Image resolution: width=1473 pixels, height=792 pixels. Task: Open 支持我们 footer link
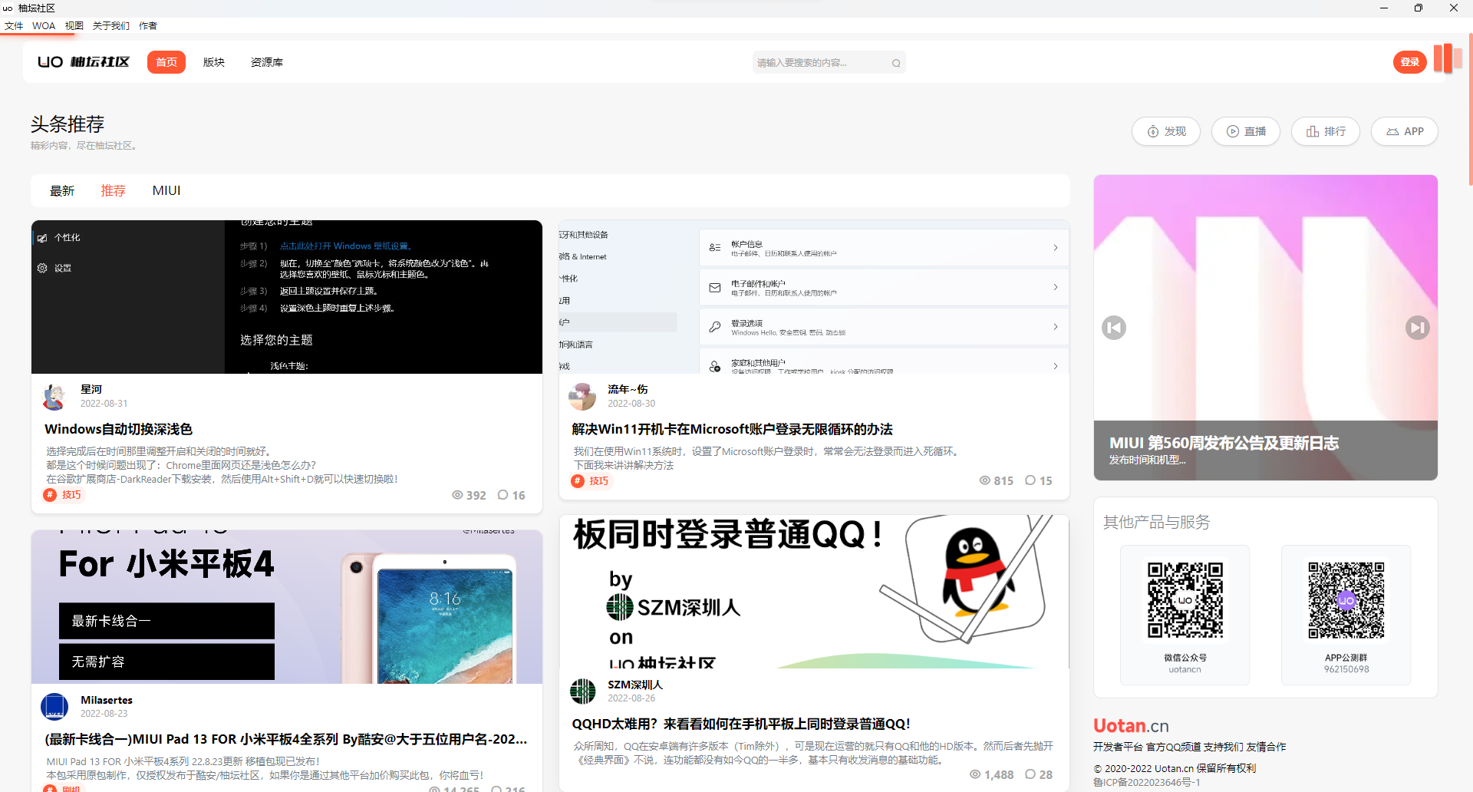point(1224,747)
